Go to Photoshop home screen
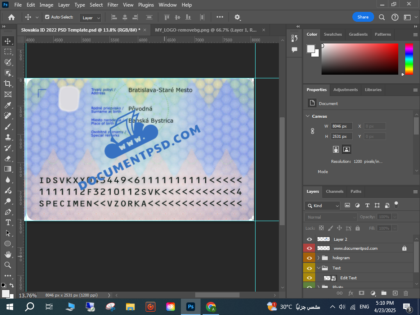This screenshot has height=315, width=420. (x=11, y=17)
